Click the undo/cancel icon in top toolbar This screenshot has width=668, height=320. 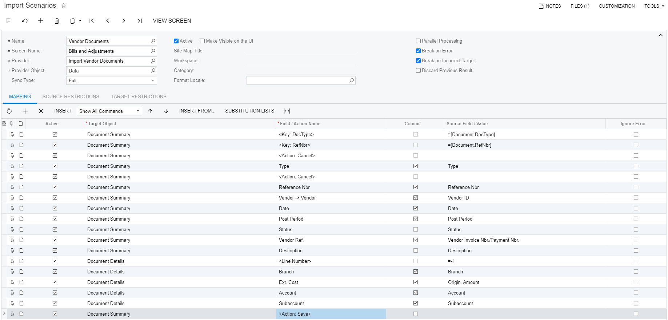click(x=25, y=21)
